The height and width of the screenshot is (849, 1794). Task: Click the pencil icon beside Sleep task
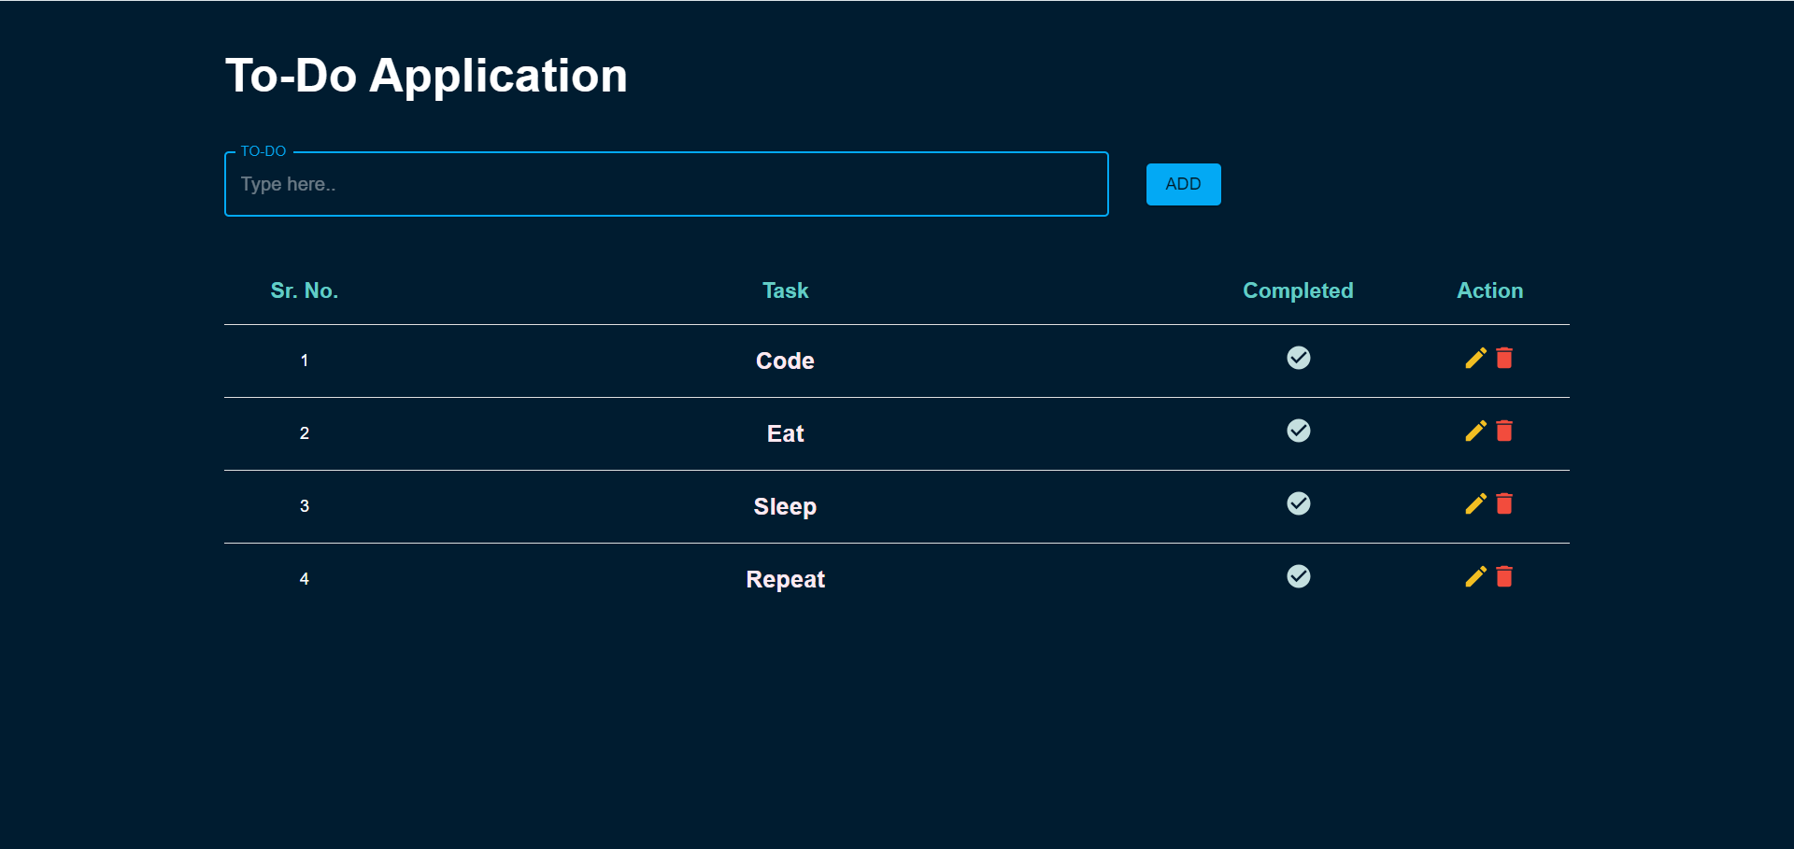[x=1474, y=503]
